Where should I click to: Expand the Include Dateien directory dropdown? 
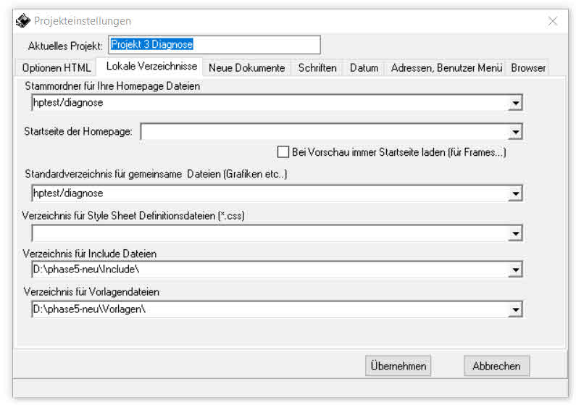click(x=515, y=270)
